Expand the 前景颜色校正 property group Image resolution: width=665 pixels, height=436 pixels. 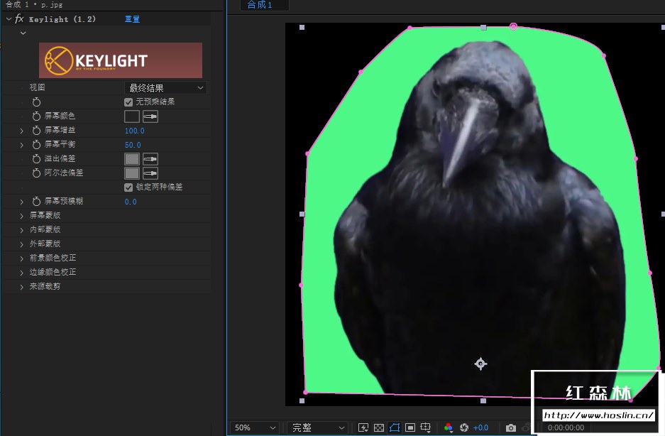pyautogui.click(x=21, y=258)
